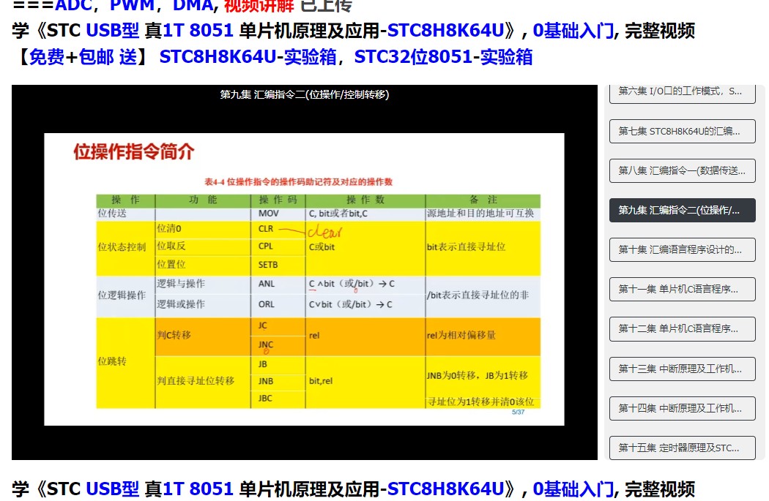Follow the 1T 8051 link above the video
Viewport: 769px width, 501px height.
(198, 31)
